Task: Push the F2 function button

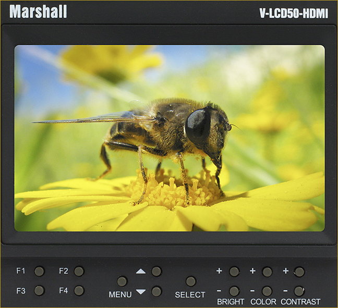Action: tap(79, 271)
